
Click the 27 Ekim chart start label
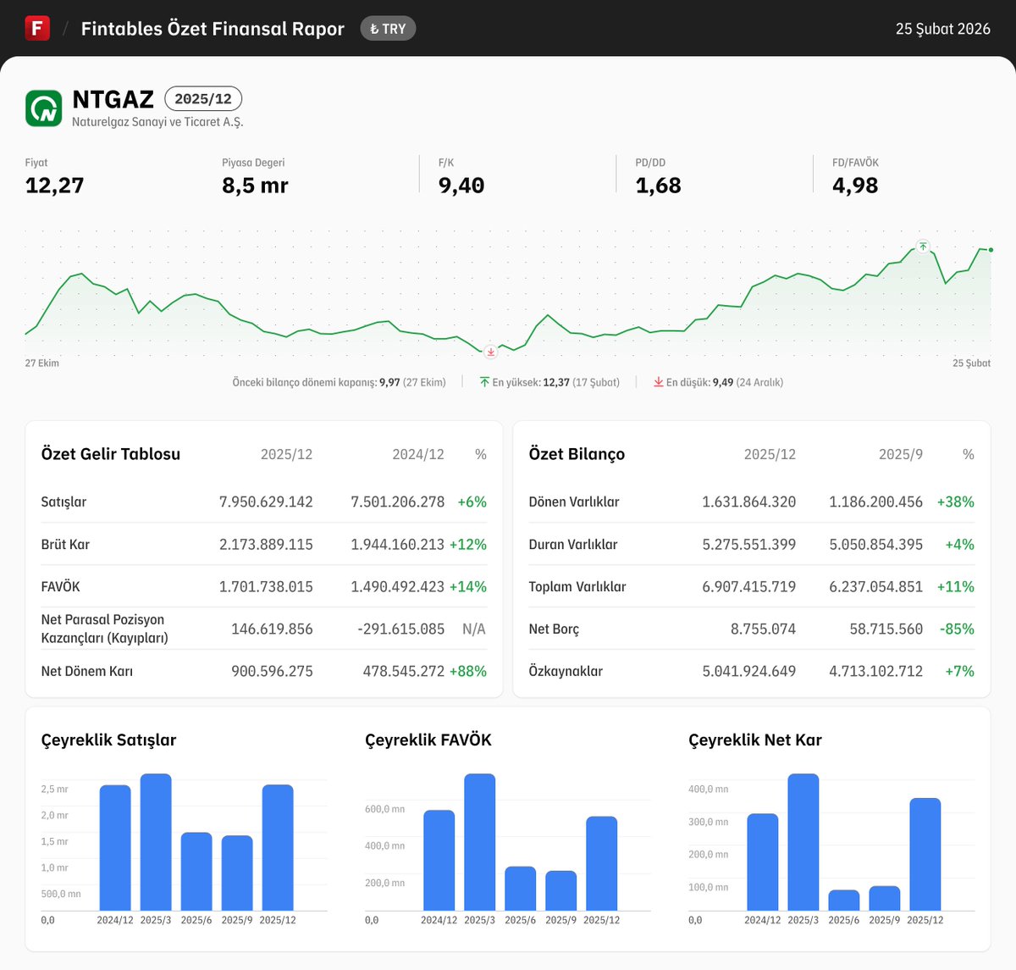coord(42,363)
